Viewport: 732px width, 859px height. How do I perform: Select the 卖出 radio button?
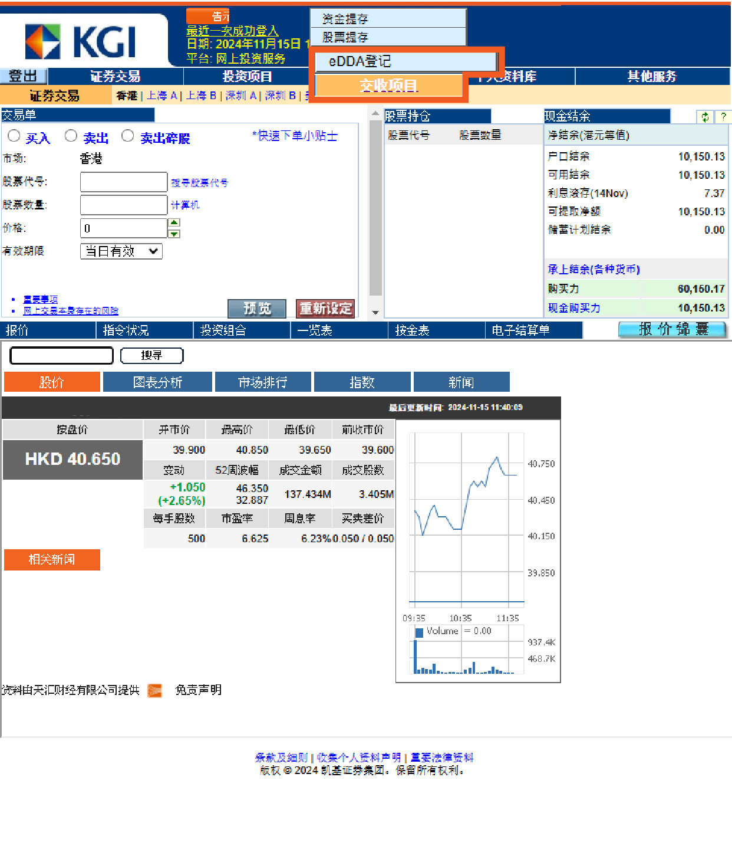71,136
